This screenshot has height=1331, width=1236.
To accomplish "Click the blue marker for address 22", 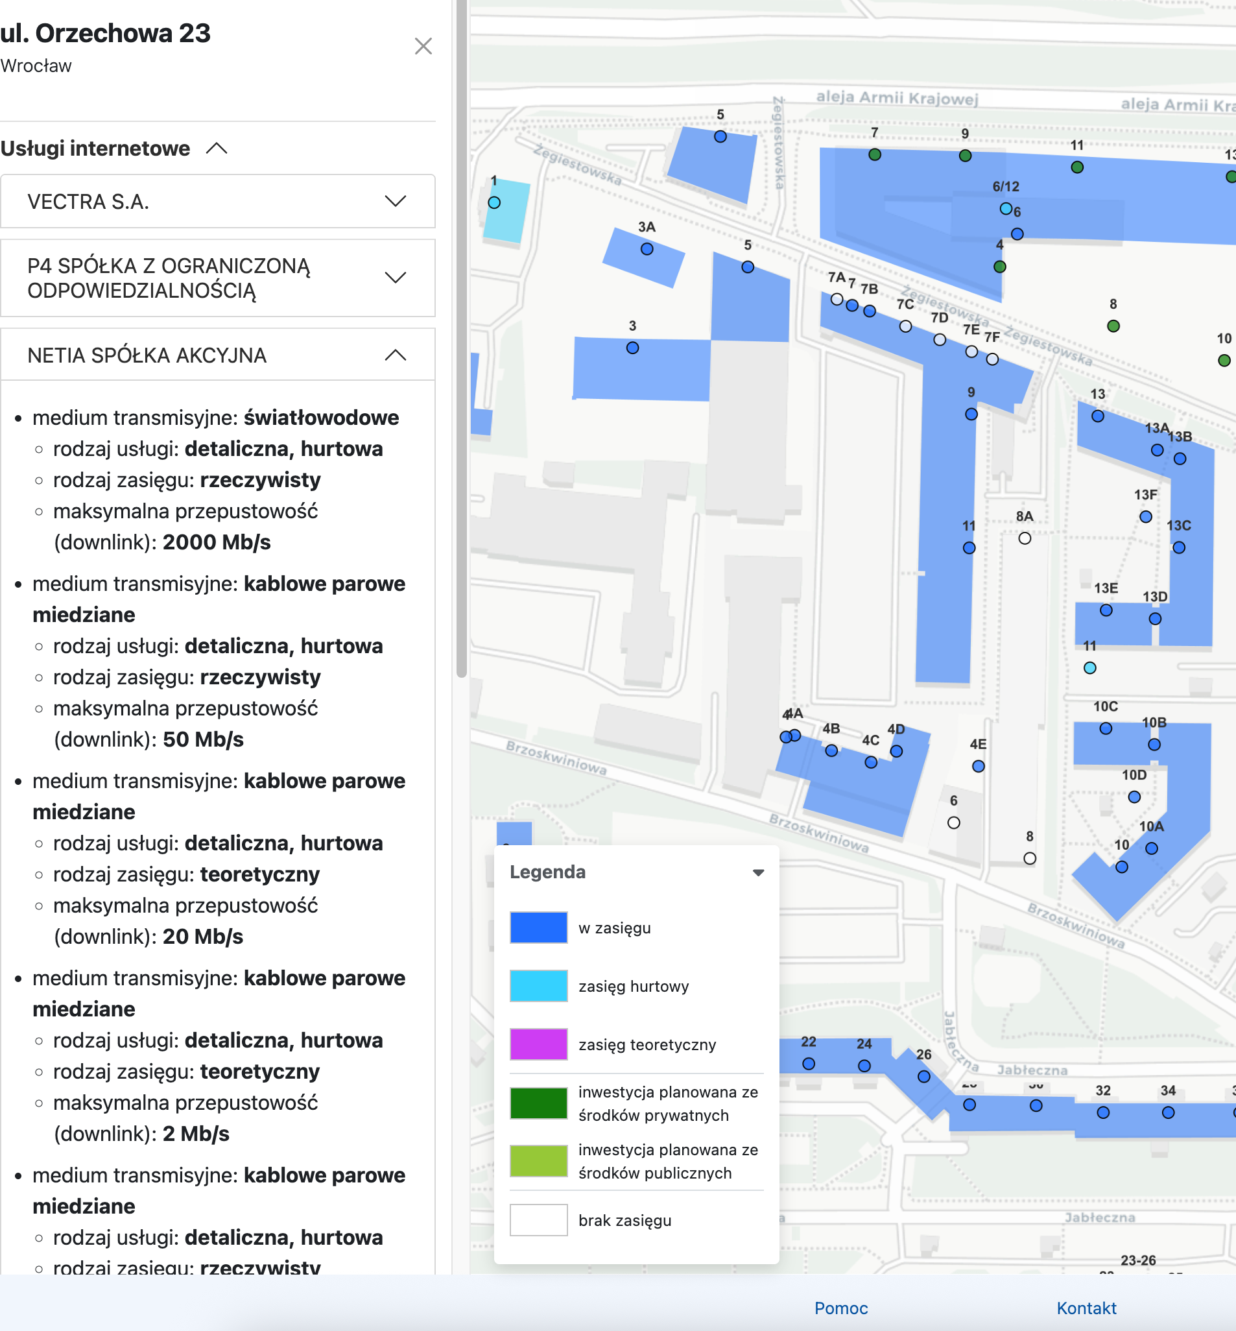I will (x=809, y=1064).
